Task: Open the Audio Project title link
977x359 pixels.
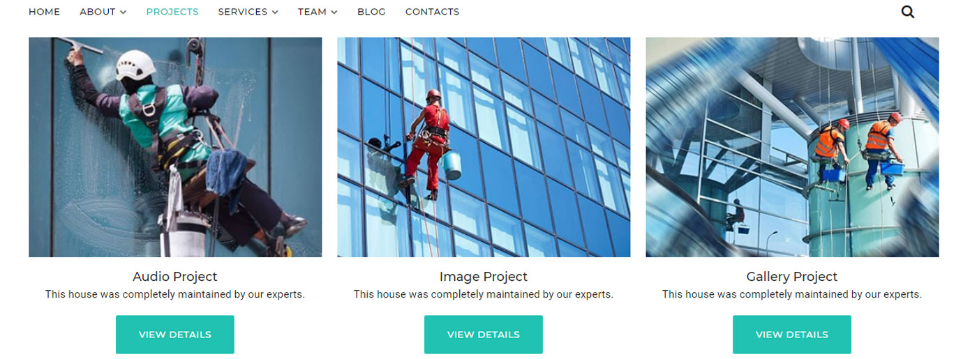Action: click(x=175, y=277)
